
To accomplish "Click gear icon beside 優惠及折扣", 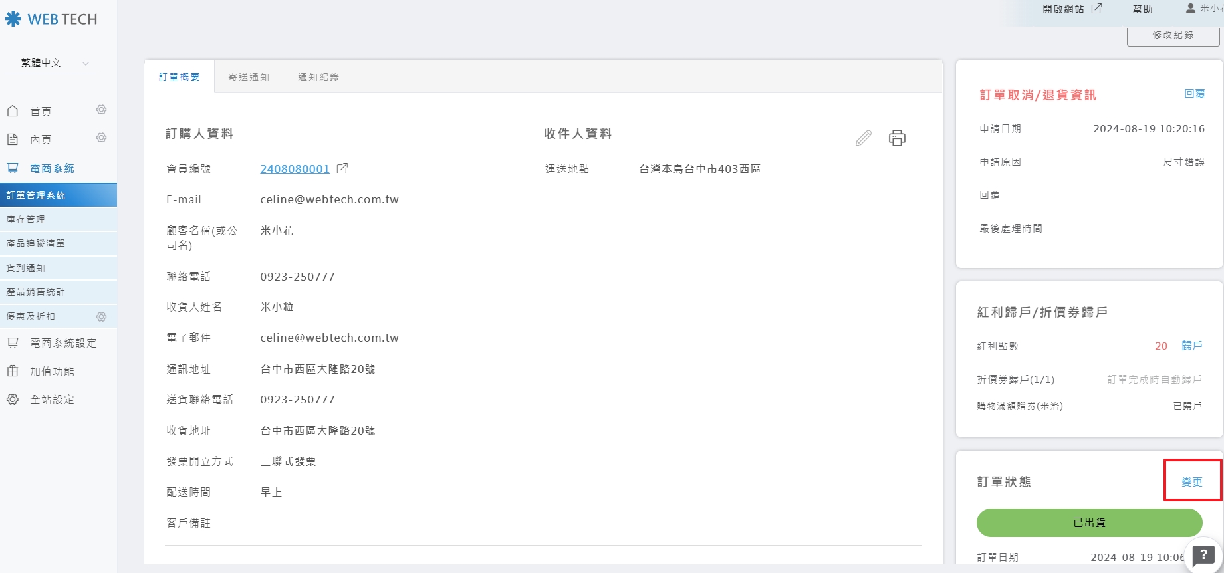I will (x=101, y=317).
